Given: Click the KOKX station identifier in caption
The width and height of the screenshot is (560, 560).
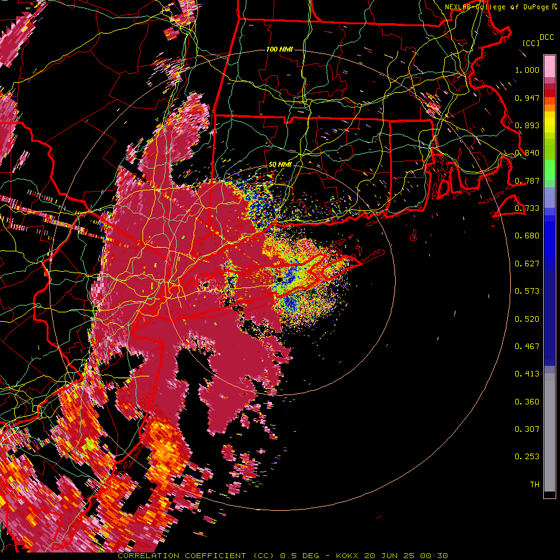Looking at the screenshot, I should (347, 556).
